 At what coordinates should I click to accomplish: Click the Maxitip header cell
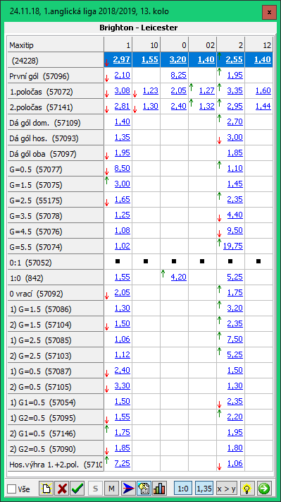pyautogui.click(x=56, y=45)
